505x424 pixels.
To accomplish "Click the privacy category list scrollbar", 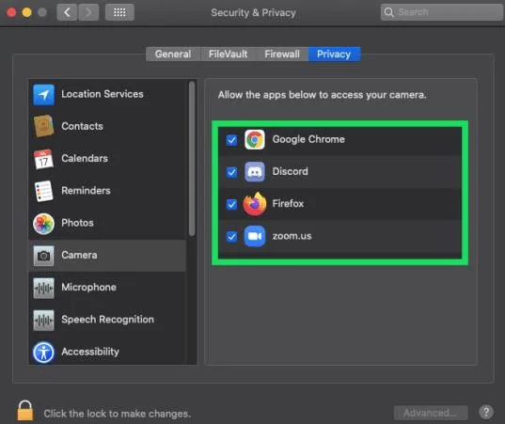I will pyautogui.click(x=192, y=159).
